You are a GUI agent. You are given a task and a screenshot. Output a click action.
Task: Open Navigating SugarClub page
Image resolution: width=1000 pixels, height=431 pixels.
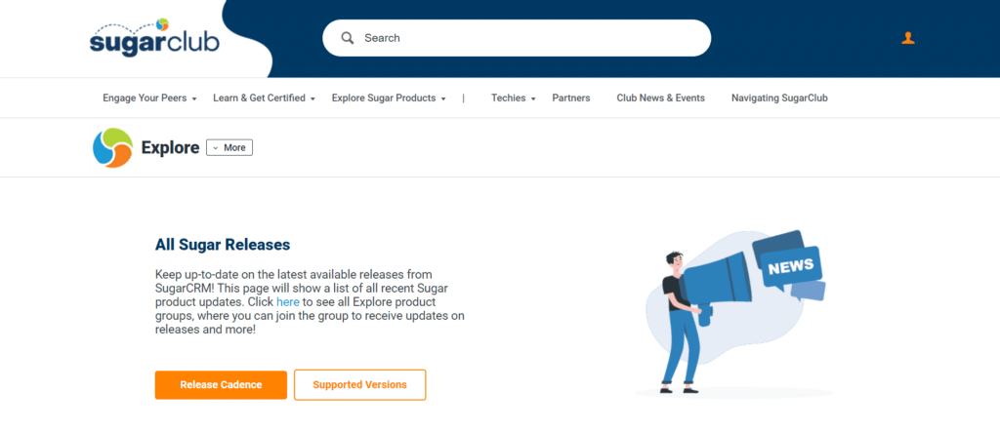779,98
